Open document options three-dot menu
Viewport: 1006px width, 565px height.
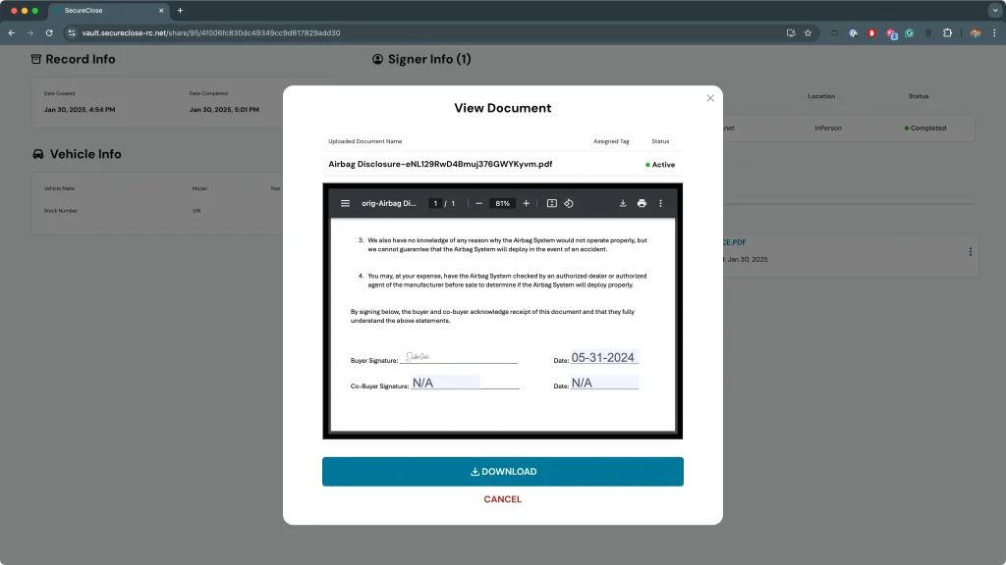970,252
